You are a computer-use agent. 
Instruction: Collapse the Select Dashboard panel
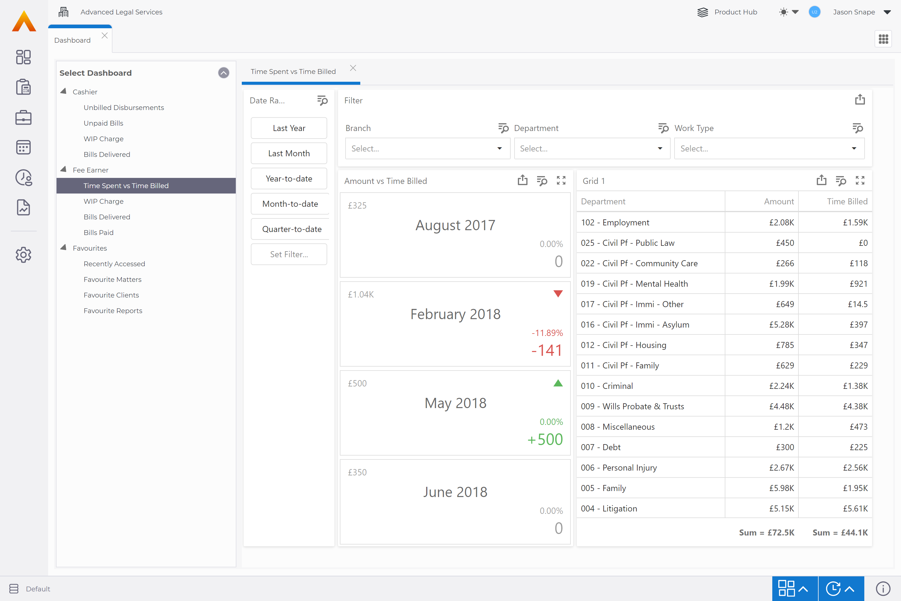tap(224, 73)
